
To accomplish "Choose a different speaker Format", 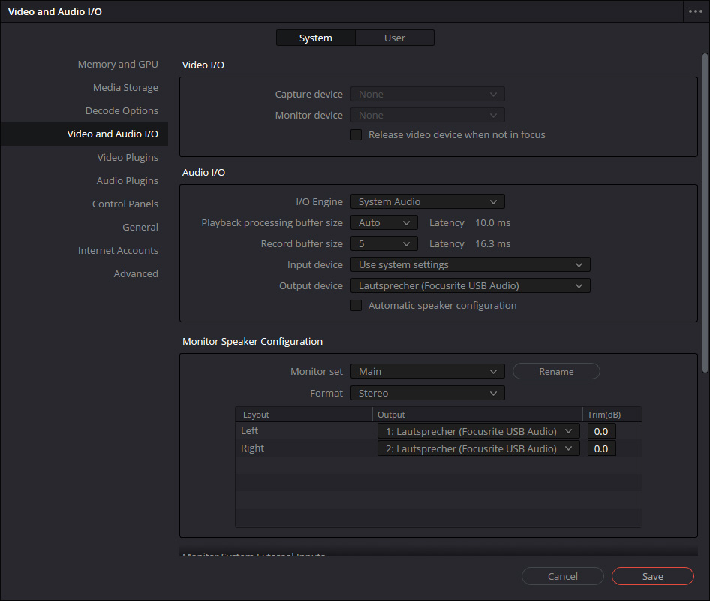I will point(427,394).
